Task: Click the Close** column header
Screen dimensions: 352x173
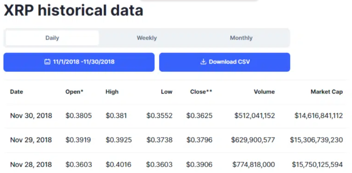Action: tap(201, 92)
